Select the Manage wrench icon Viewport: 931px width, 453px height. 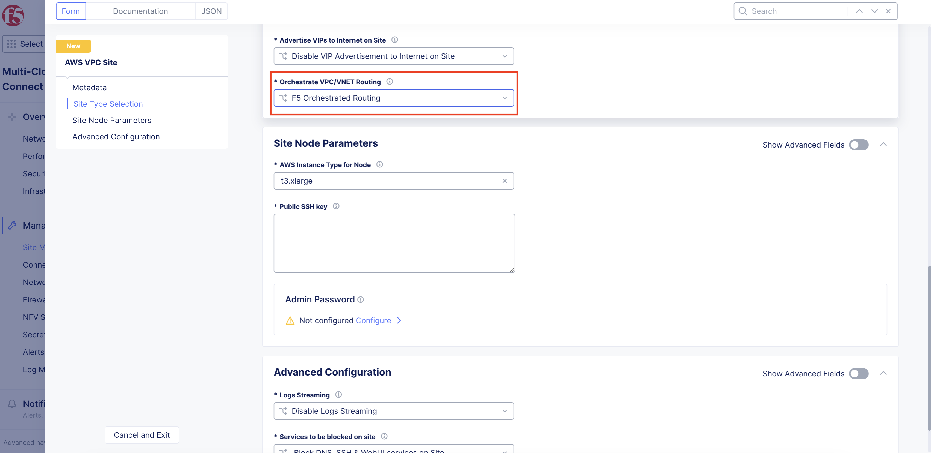pos(13,225)
